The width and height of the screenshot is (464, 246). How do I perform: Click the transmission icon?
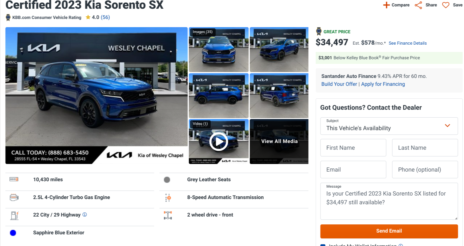click(x=168, y=198)
